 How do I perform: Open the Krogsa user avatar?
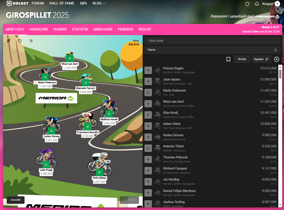tap(277, 4)
